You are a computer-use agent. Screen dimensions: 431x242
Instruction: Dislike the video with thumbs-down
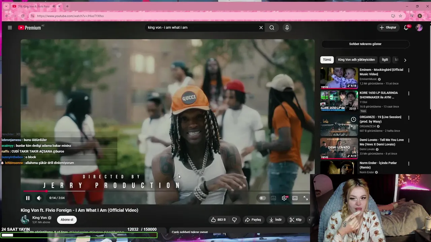click(x=234, y=219)
